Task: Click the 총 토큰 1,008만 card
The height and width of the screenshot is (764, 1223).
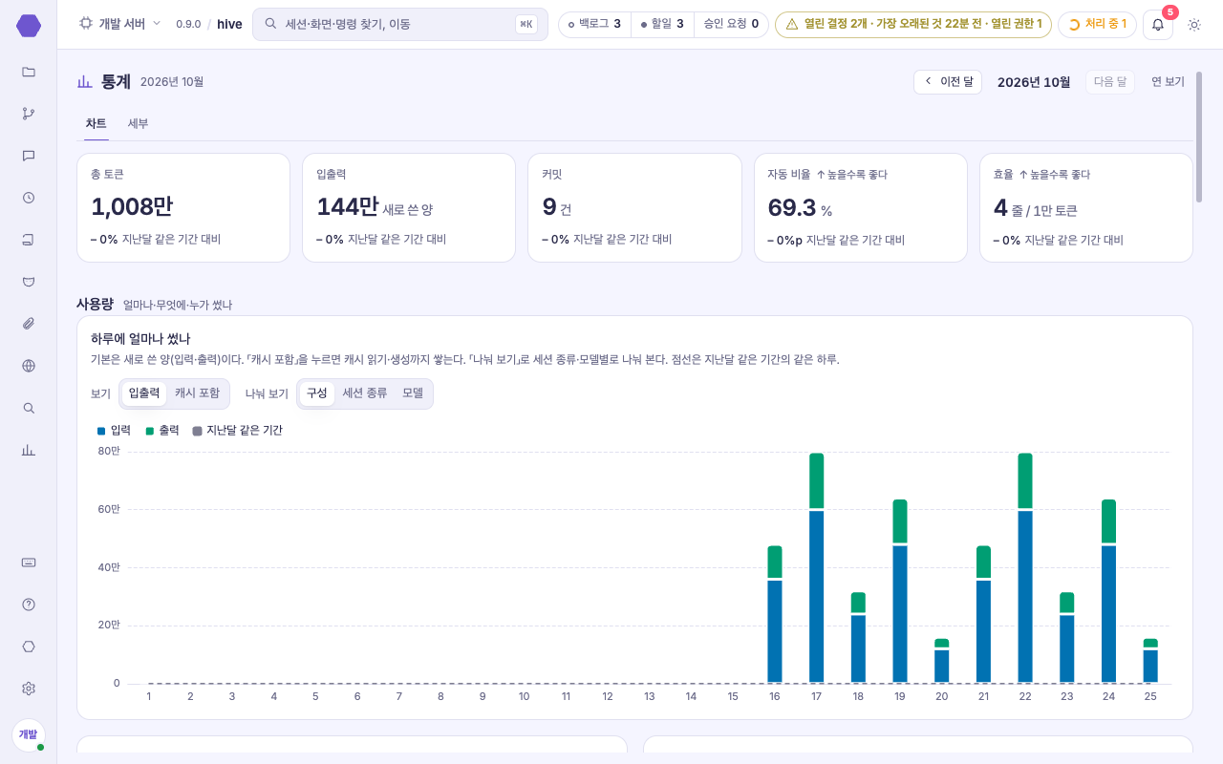Action: [183, 207]
